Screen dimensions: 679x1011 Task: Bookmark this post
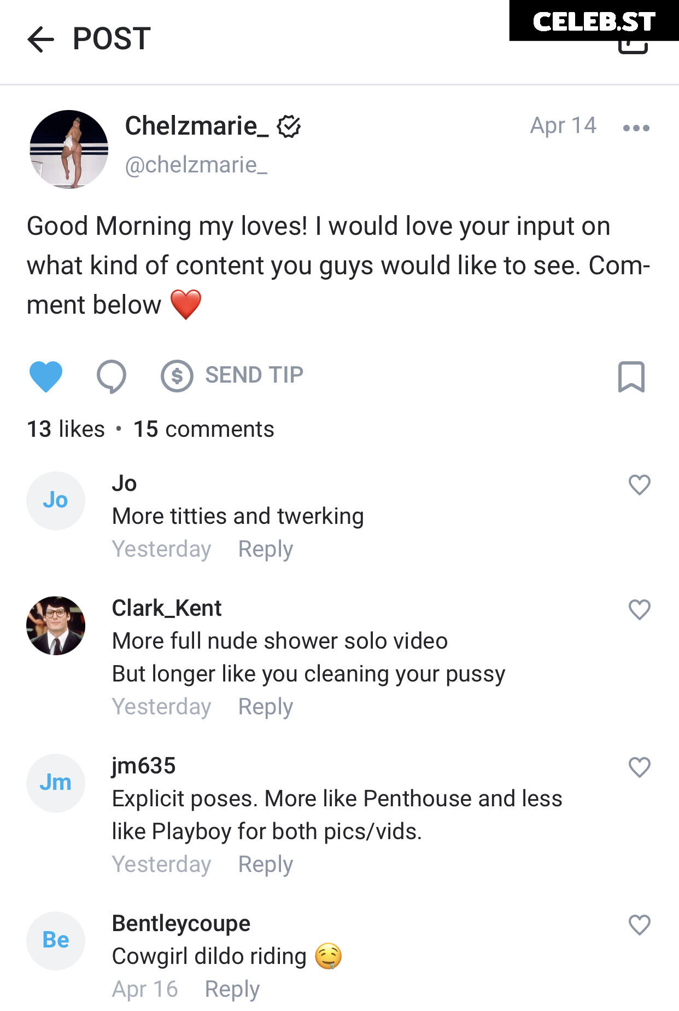631,377
